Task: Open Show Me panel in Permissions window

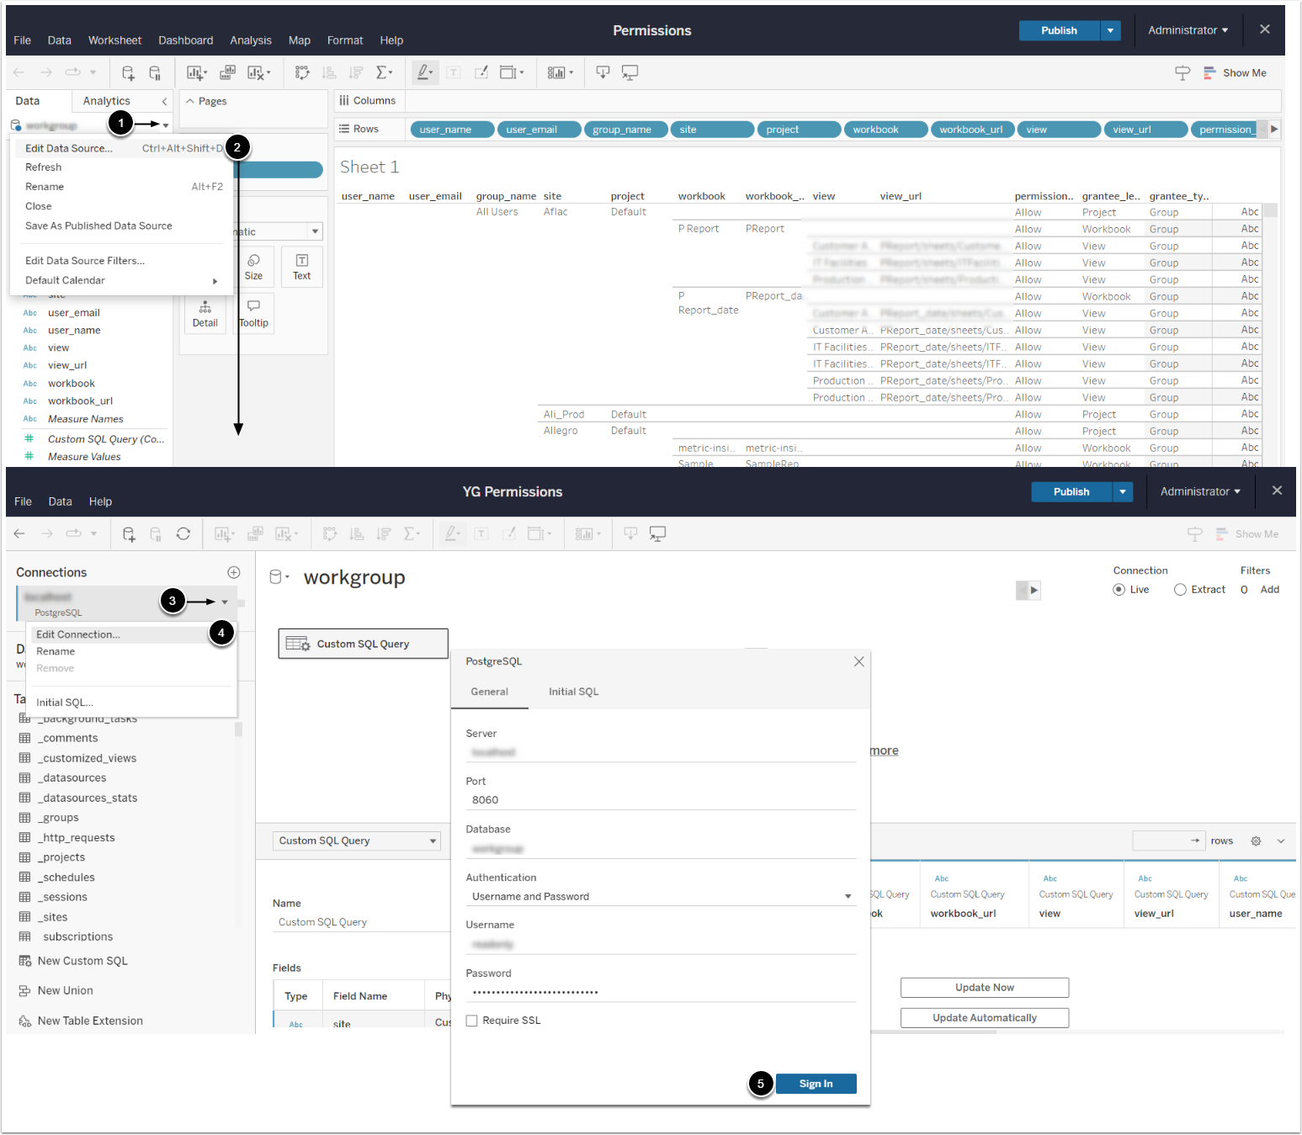Action: [x=1235, y=73]
